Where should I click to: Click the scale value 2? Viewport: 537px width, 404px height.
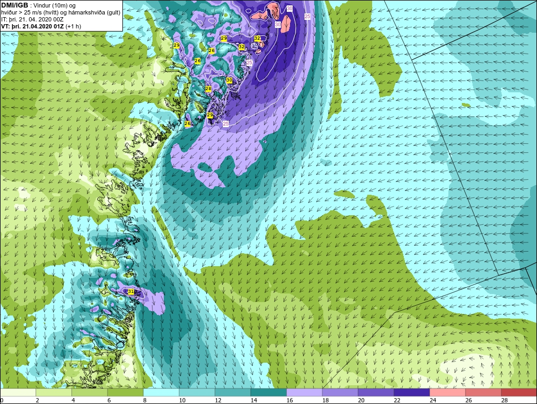[x=38, y=400]
